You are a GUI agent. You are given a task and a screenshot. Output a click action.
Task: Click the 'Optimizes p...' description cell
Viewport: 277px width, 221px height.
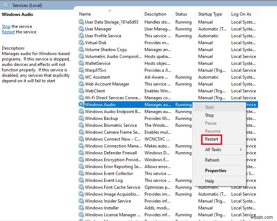tap(158, 187)
